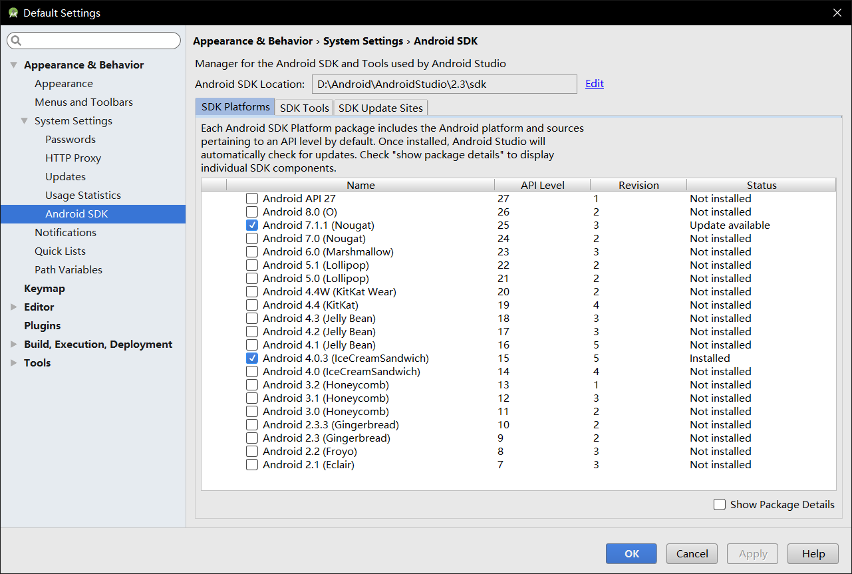Screen dimensions: 852x574
Task: Check the Android API 27 checkbox
Action: (252, 198)
